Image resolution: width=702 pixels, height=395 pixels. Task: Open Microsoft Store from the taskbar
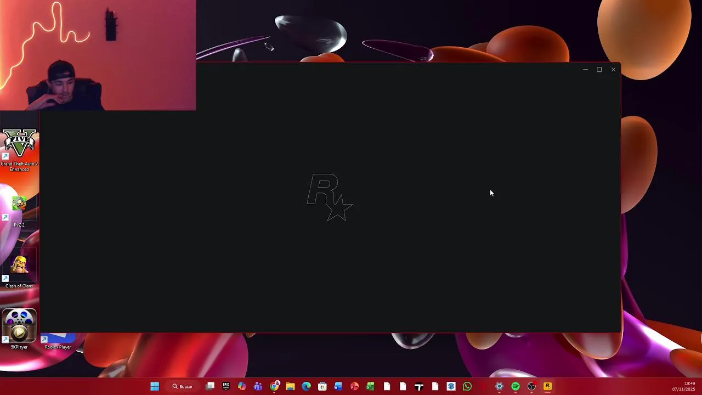(322, 386)
